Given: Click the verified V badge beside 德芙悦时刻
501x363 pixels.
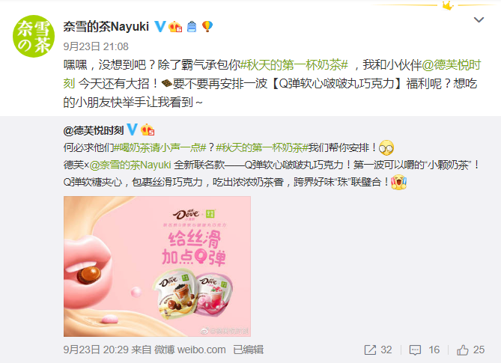Looking at the screenshot, I should 133,129.
